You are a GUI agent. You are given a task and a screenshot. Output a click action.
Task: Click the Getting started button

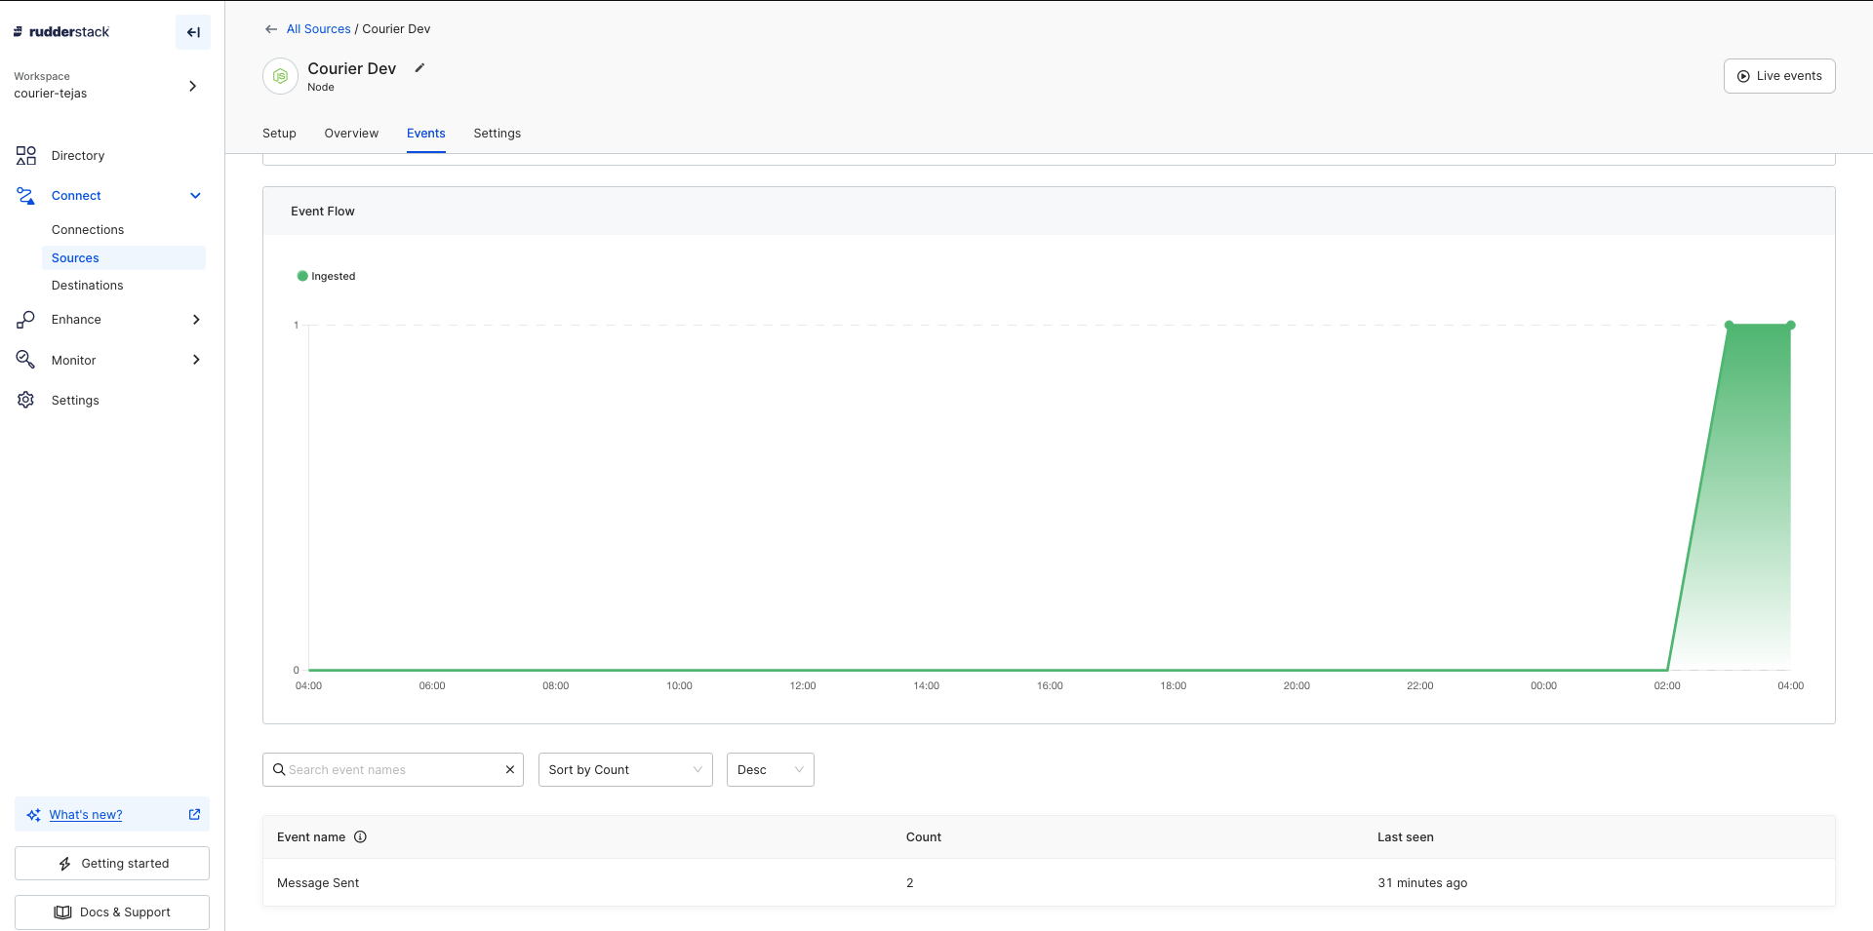[x=112, y=864]
